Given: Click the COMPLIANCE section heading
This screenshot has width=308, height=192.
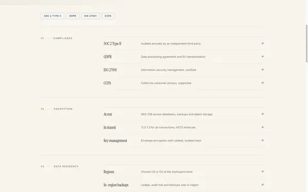Looking at the screenshot, I should click(63, 38).
